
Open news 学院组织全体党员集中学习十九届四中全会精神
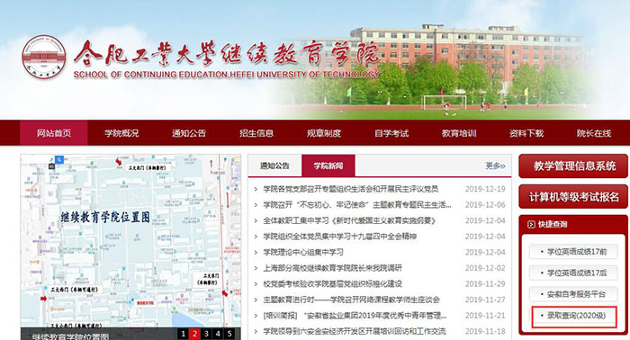point(339,237)
